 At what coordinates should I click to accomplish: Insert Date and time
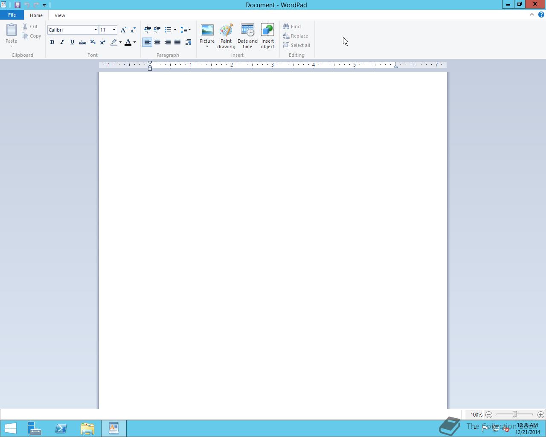[247, 36]
